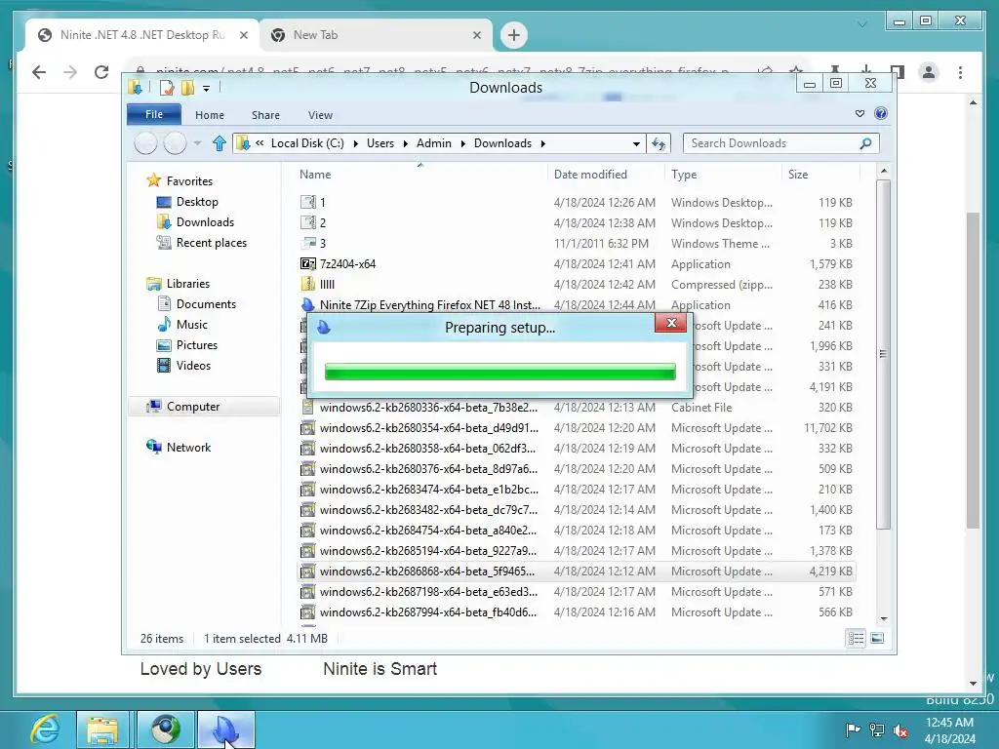Switch to large icons view in status bar
This screenshot has width=999, height=749.
point(877,638)
